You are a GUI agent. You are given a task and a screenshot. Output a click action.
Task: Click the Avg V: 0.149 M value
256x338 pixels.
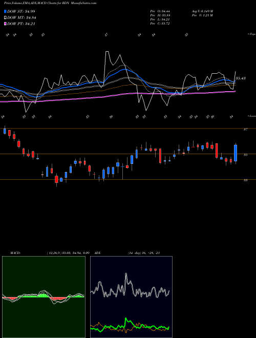[x=202, y=11]
